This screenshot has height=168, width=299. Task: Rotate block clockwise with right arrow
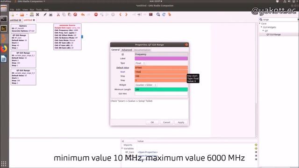[126, 14]
